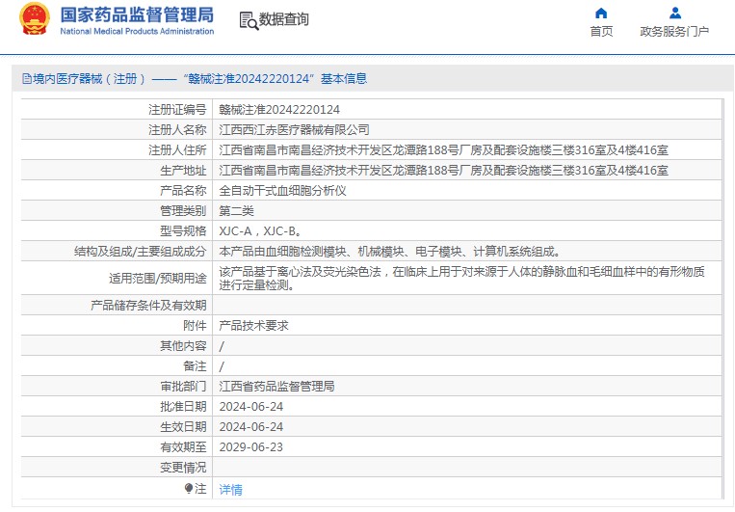This screenshot has height=512, width=735.
Task: Open the 数据查询 search icon
Action: click(x=249, y=20)
